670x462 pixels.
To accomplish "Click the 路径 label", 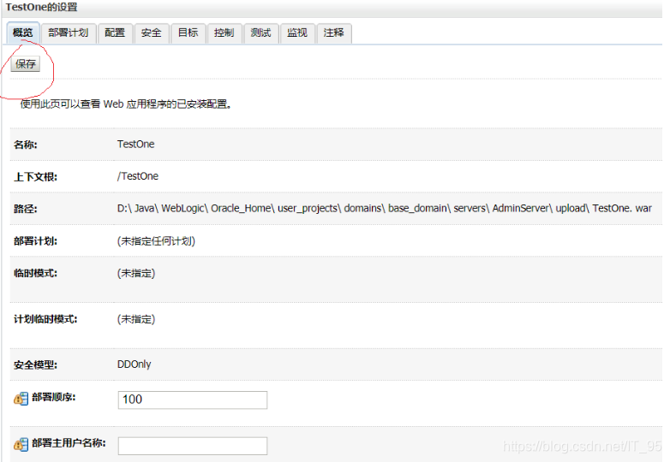I will click(x=25, y=209).
